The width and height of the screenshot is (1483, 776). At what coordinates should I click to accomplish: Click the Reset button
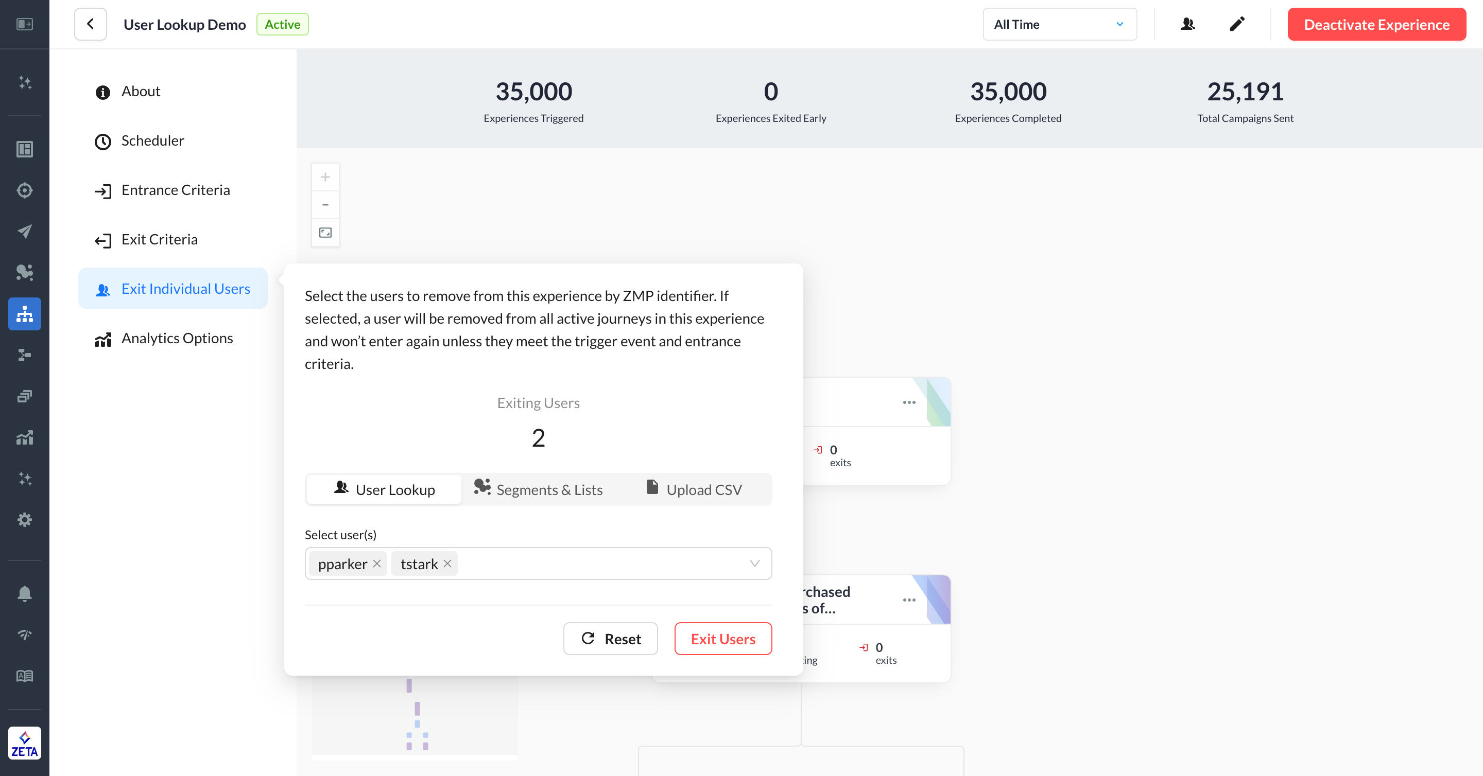(x=610, y=639)
